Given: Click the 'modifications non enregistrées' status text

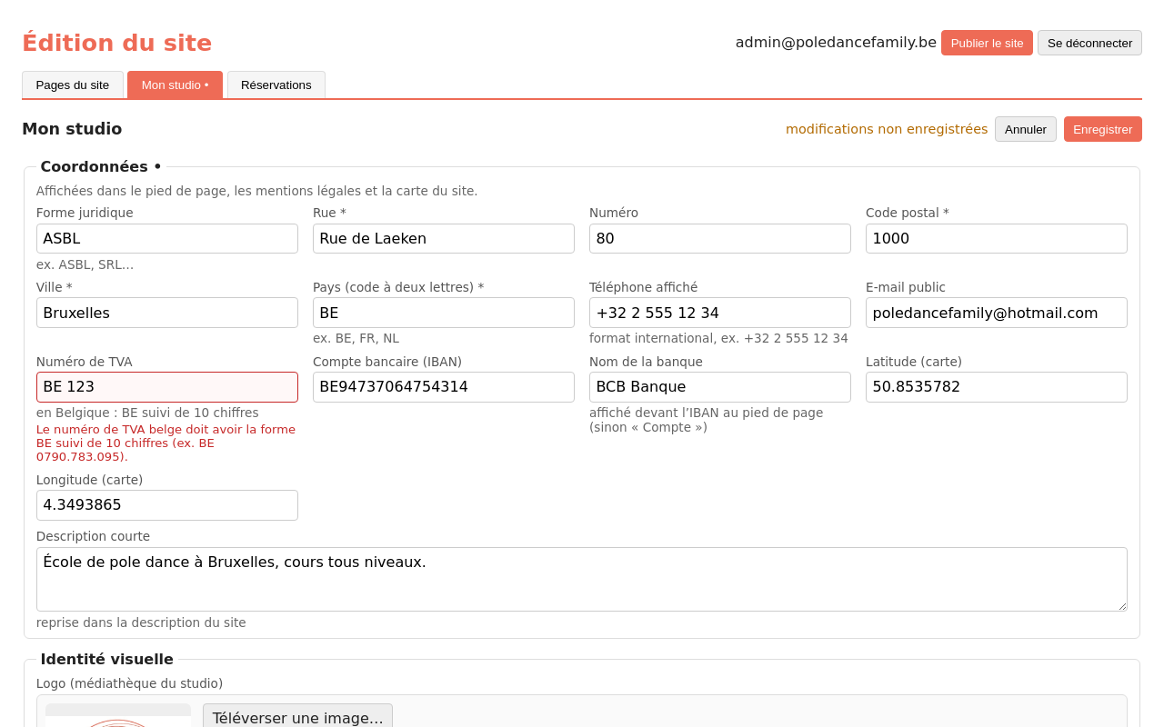Looking at the screenshot, I should (887, 129).
